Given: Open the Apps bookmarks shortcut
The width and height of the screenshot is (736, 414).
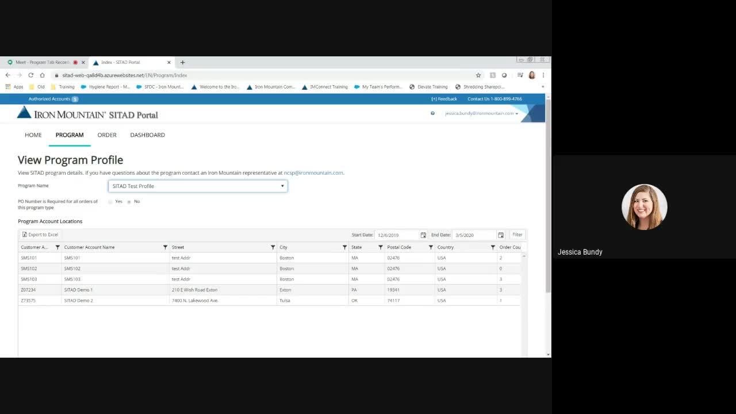Looking at the screenshot, I should point(14,87).
